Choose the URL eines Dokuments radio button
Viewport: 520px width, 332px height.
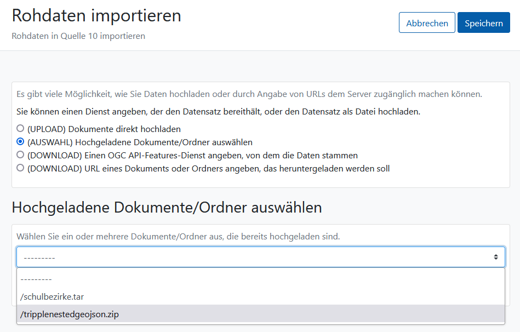pyautogui.click(x=20, y=168)
